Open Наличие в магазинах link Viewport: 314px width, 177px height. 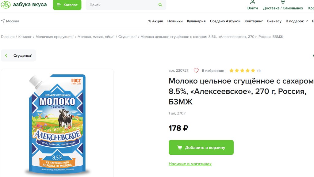click(190, 164)
